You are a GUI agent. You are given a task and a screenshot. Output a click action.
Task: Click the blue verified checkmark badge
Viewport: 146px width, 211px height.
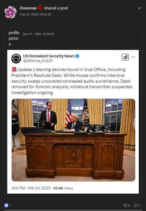click(x=77, y=56)
